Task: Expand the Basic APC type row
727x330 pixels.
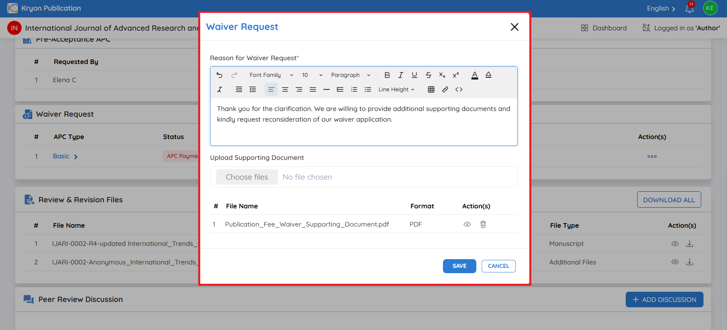Action: [x=65, y=156]
